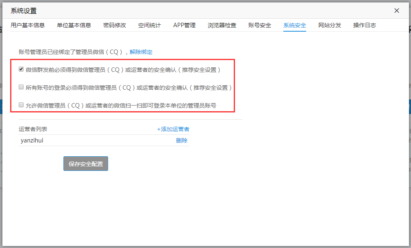Open the 用户基本信息 tab
The image size is (411, 248).
click(x=28, y=25)
